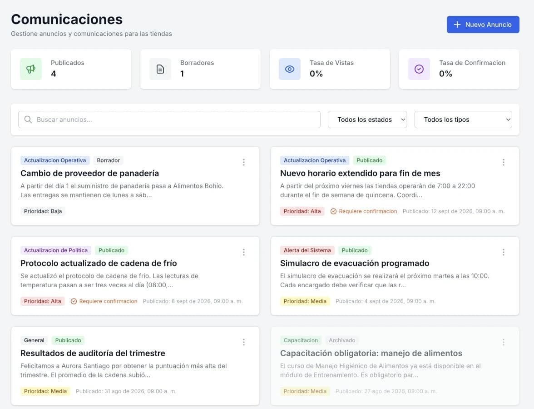Click the megaphone icon in Publicados card

tap(31, 69)
